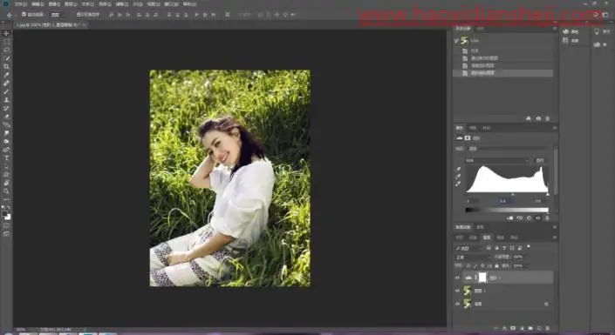This screenshot has width=615, height=335.
Task: Select the Eyedropper tool in the toolbox
Action: tap(6, 75)
